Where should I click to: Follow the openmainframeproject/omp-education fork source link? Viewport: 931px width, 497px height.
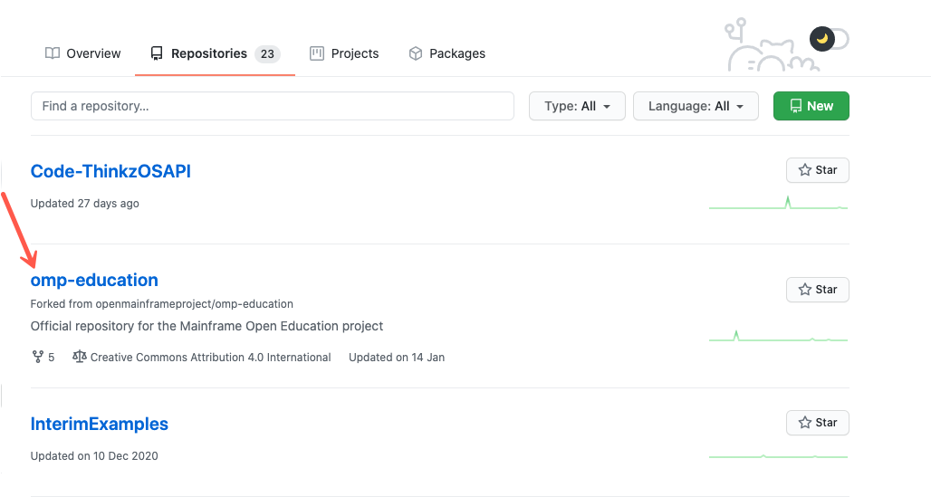click(x=194, y=304)
